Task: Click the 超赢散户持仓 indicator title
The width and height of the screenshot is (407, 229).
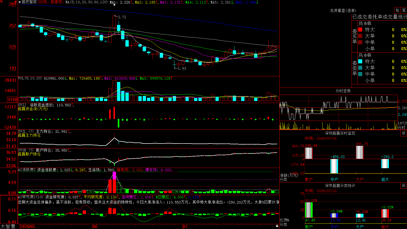Action: tap(29, 154)
